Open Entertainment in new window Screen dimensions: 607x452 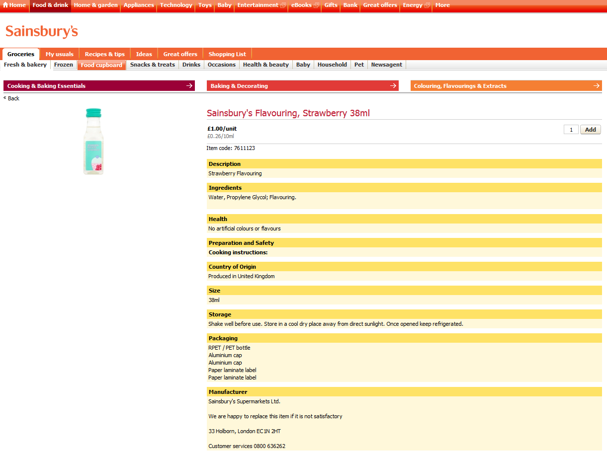click(x=258, y=5)
